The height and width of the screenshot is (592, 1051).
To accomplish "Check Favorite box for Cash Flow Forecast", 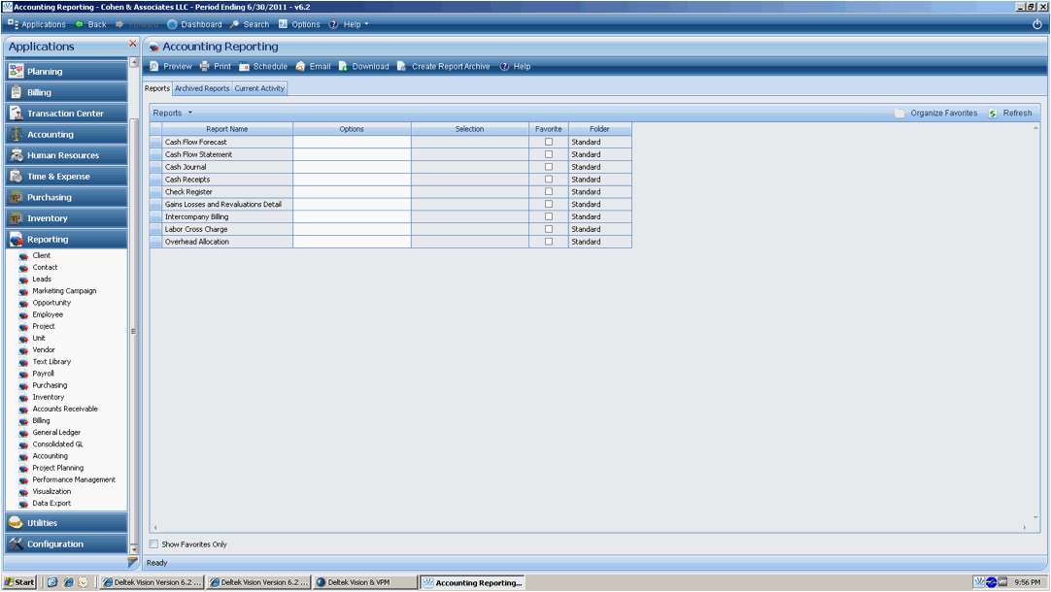I will click(549, 142).
